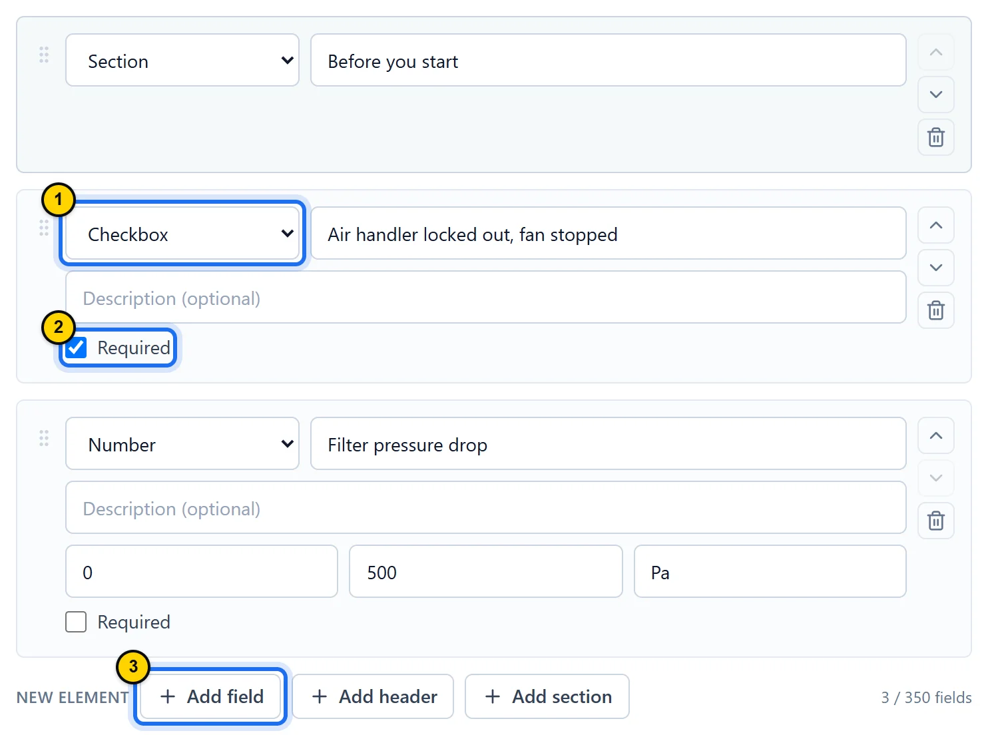Image resolution: width=988 pixels, height=735 pixels.
Task: Open the Checkbox type dropdown
Action: [x=182, y=234]
